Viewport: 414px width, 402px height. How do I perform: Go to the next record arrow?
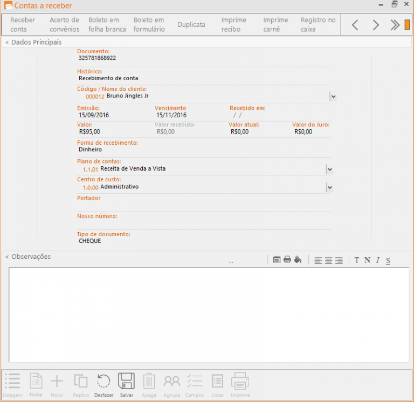[x=375, y=25]
